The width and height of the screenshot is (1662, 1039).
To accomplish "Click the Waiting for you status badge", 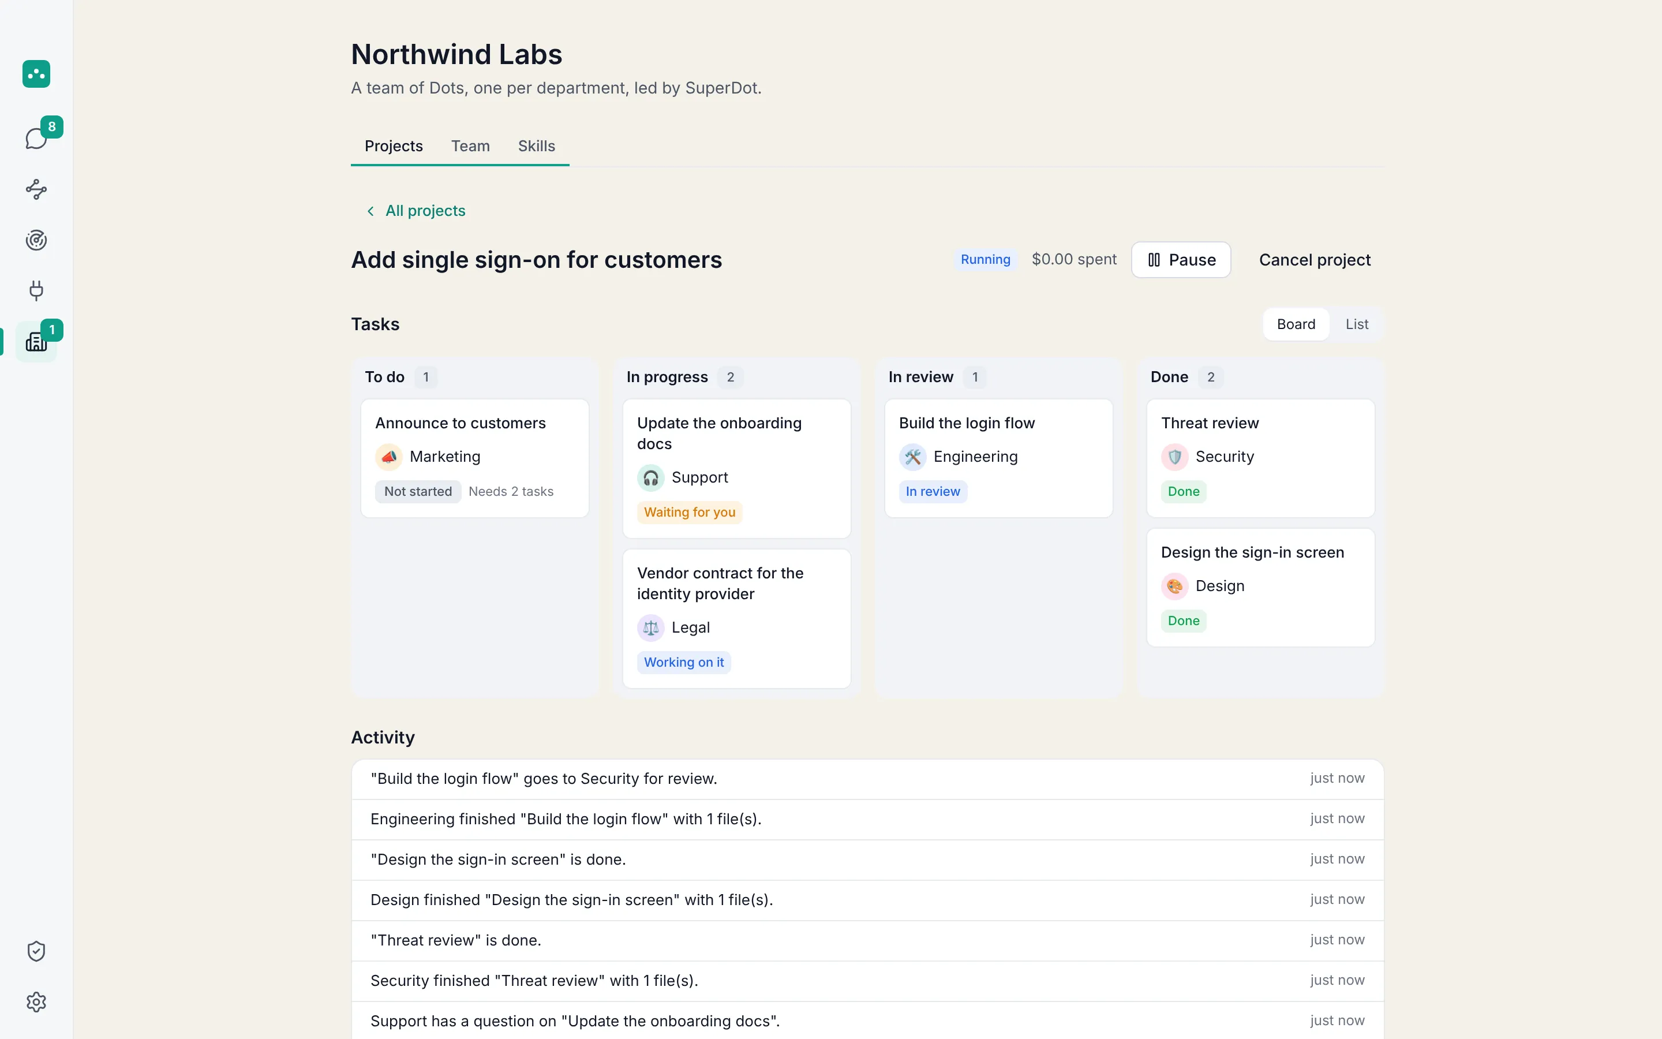I will click(690, 513).
